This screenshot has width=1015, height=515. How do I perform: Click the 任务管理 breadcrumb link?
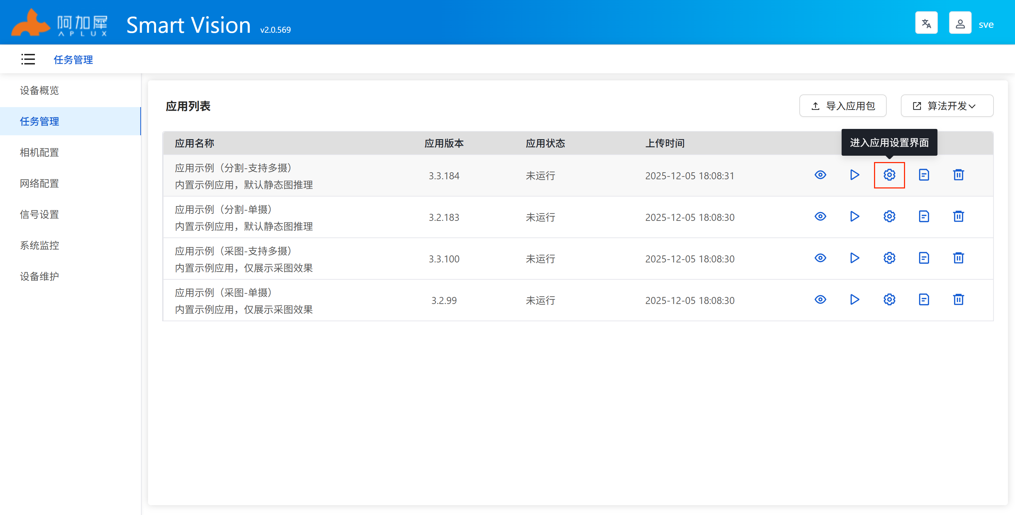(x=73, y=60)
